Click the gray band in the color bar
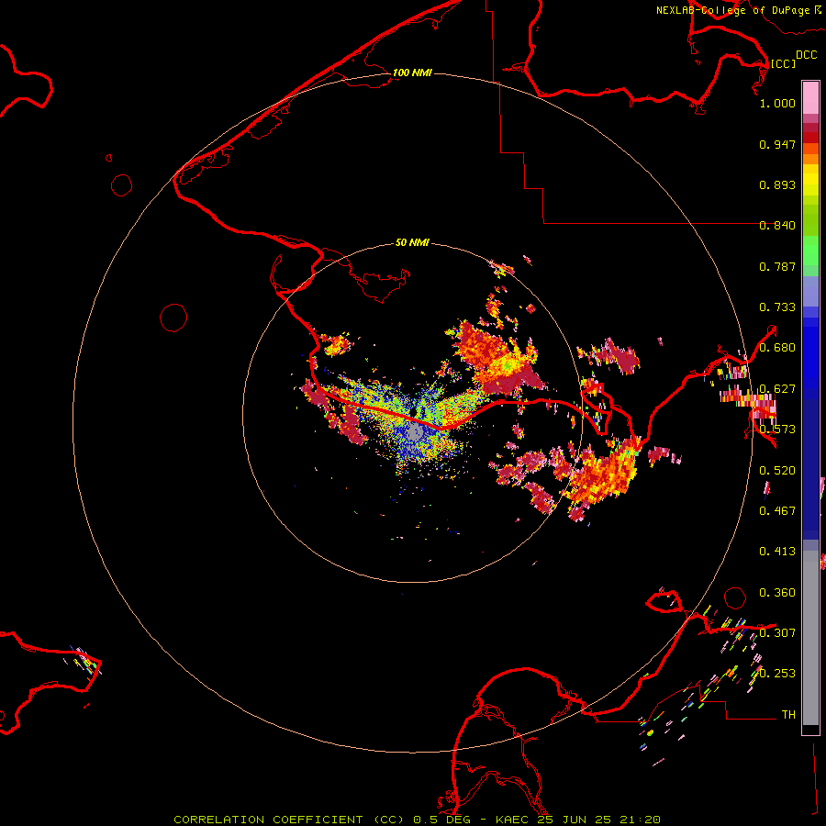Screen dimensions: 826x826 pyautogui.click(x=810, y=638)
